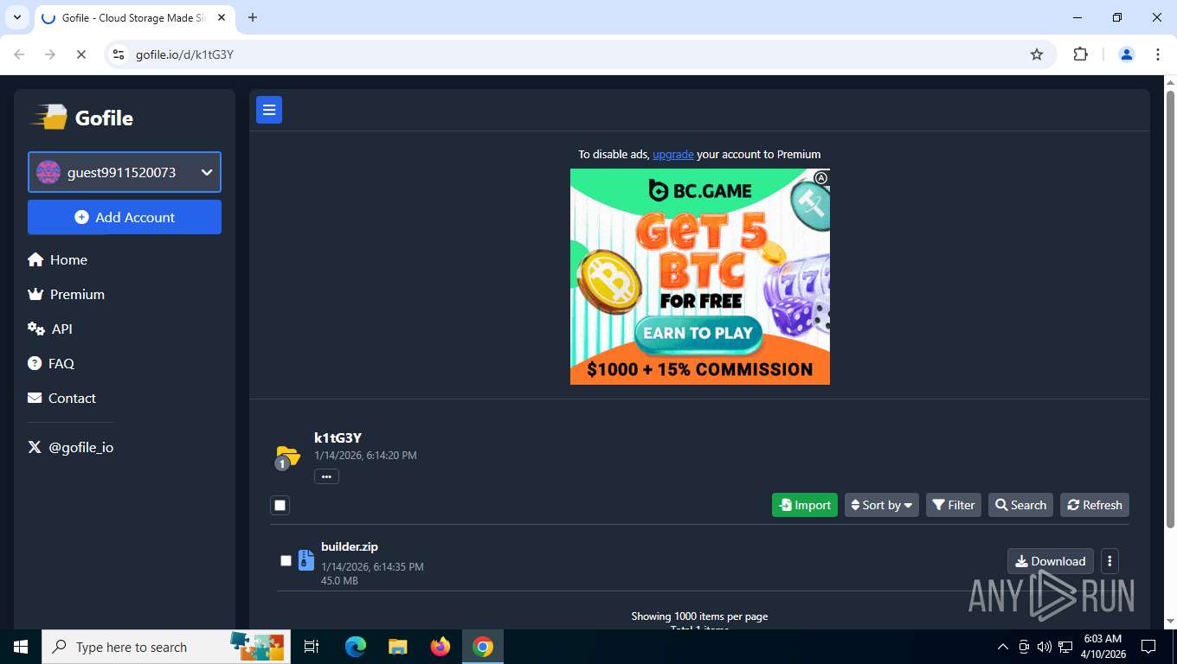This screenshot has width=1177, height=664.
Task: Show hidden system tray icons
Action: [x=1003, y=647]
